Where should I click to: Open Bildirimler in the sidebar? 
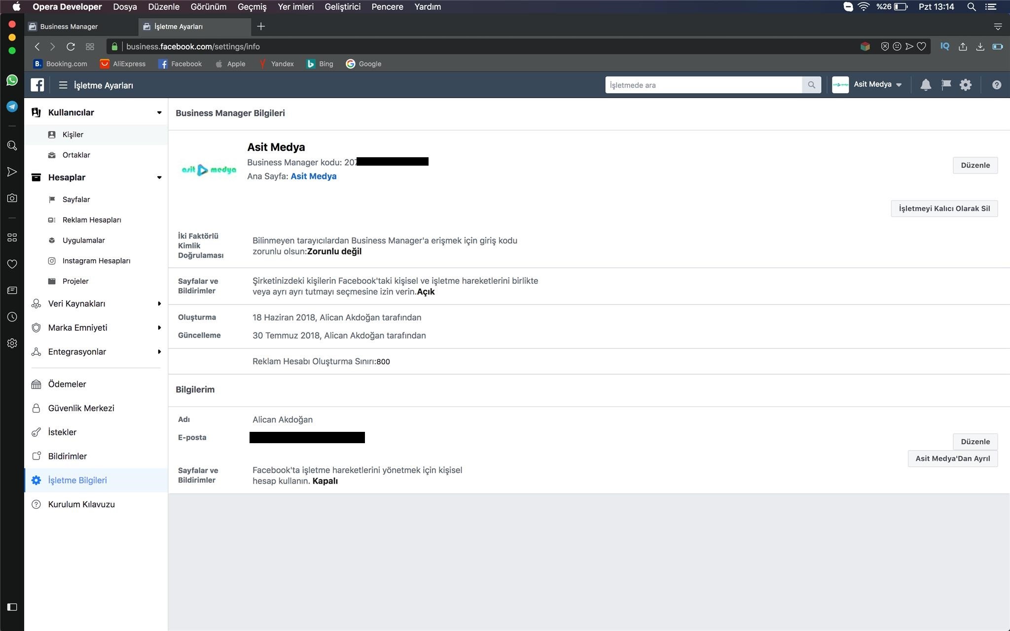click(96, 456)
